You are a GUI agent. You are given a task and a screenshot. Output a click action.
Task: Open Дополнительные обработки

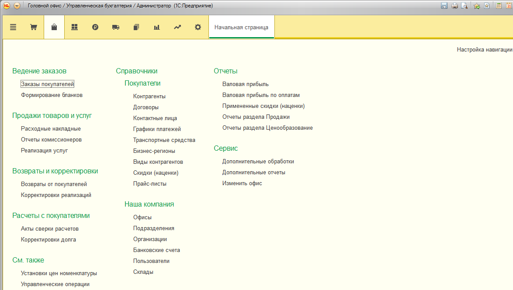(258, 162)
